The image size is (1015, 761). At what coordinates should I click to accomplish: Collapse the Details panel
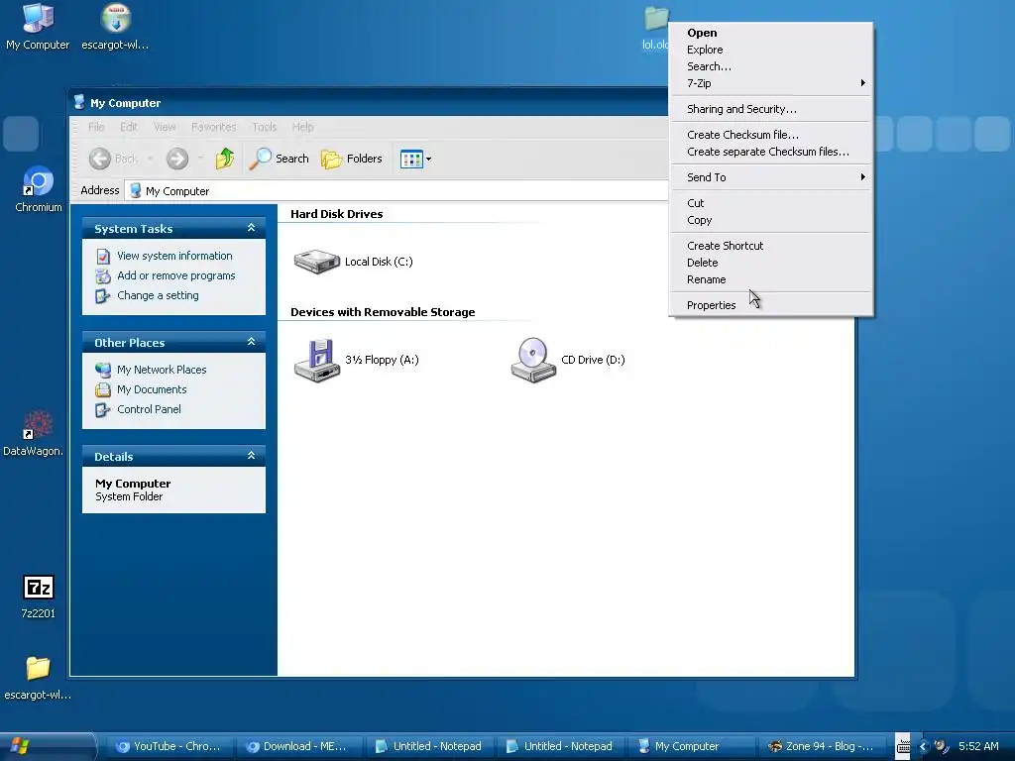(251, 456)
